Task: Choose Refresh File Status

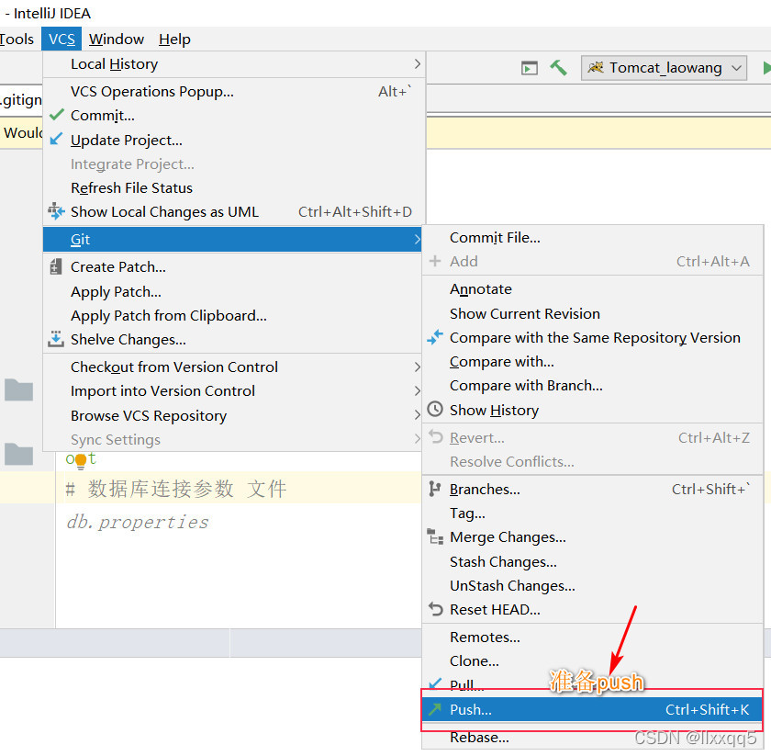Action: [234, 187]
